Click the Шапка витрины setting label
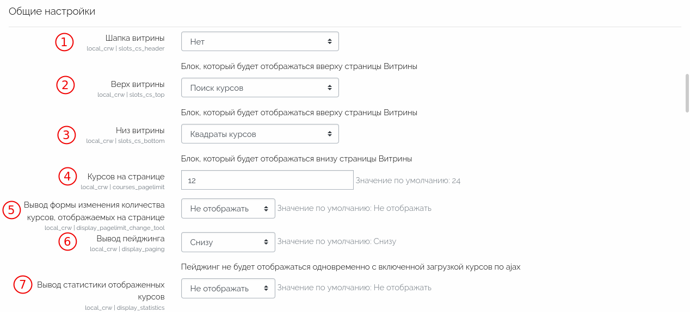The height and width of the screenshot is (312, 690). [135, 38]
